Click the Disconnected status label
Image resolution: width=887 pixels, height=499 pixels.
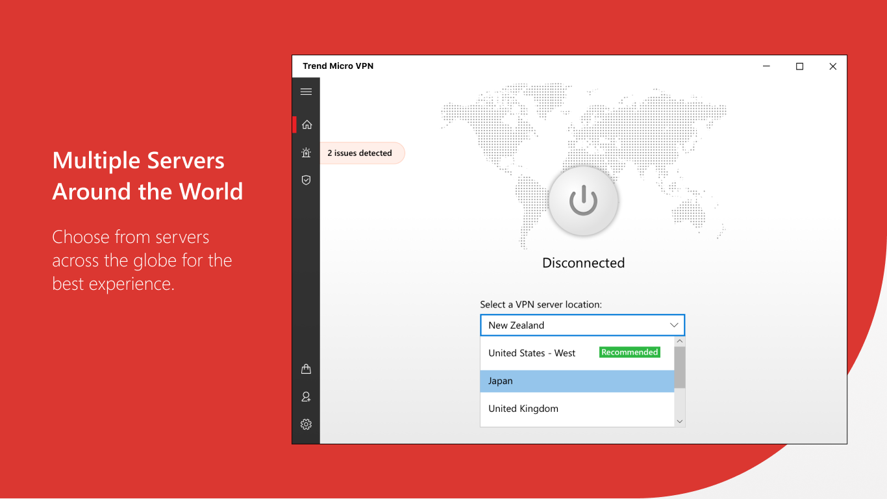[x=583, y=262]
